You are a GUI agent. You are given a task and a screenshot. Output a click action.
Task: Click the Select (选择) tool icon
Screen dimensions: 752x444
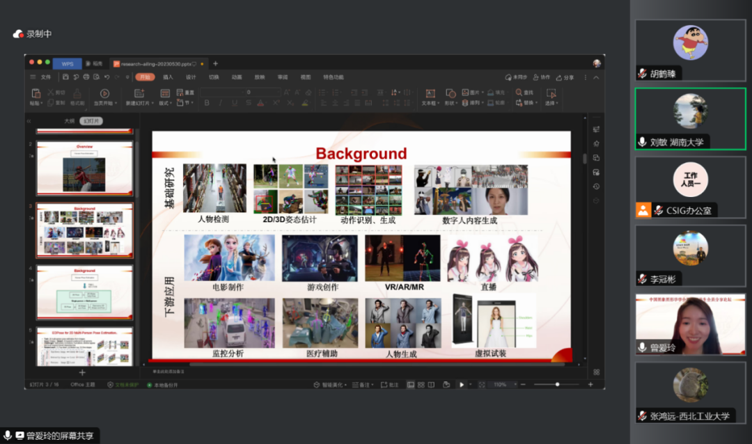point(551,93)
